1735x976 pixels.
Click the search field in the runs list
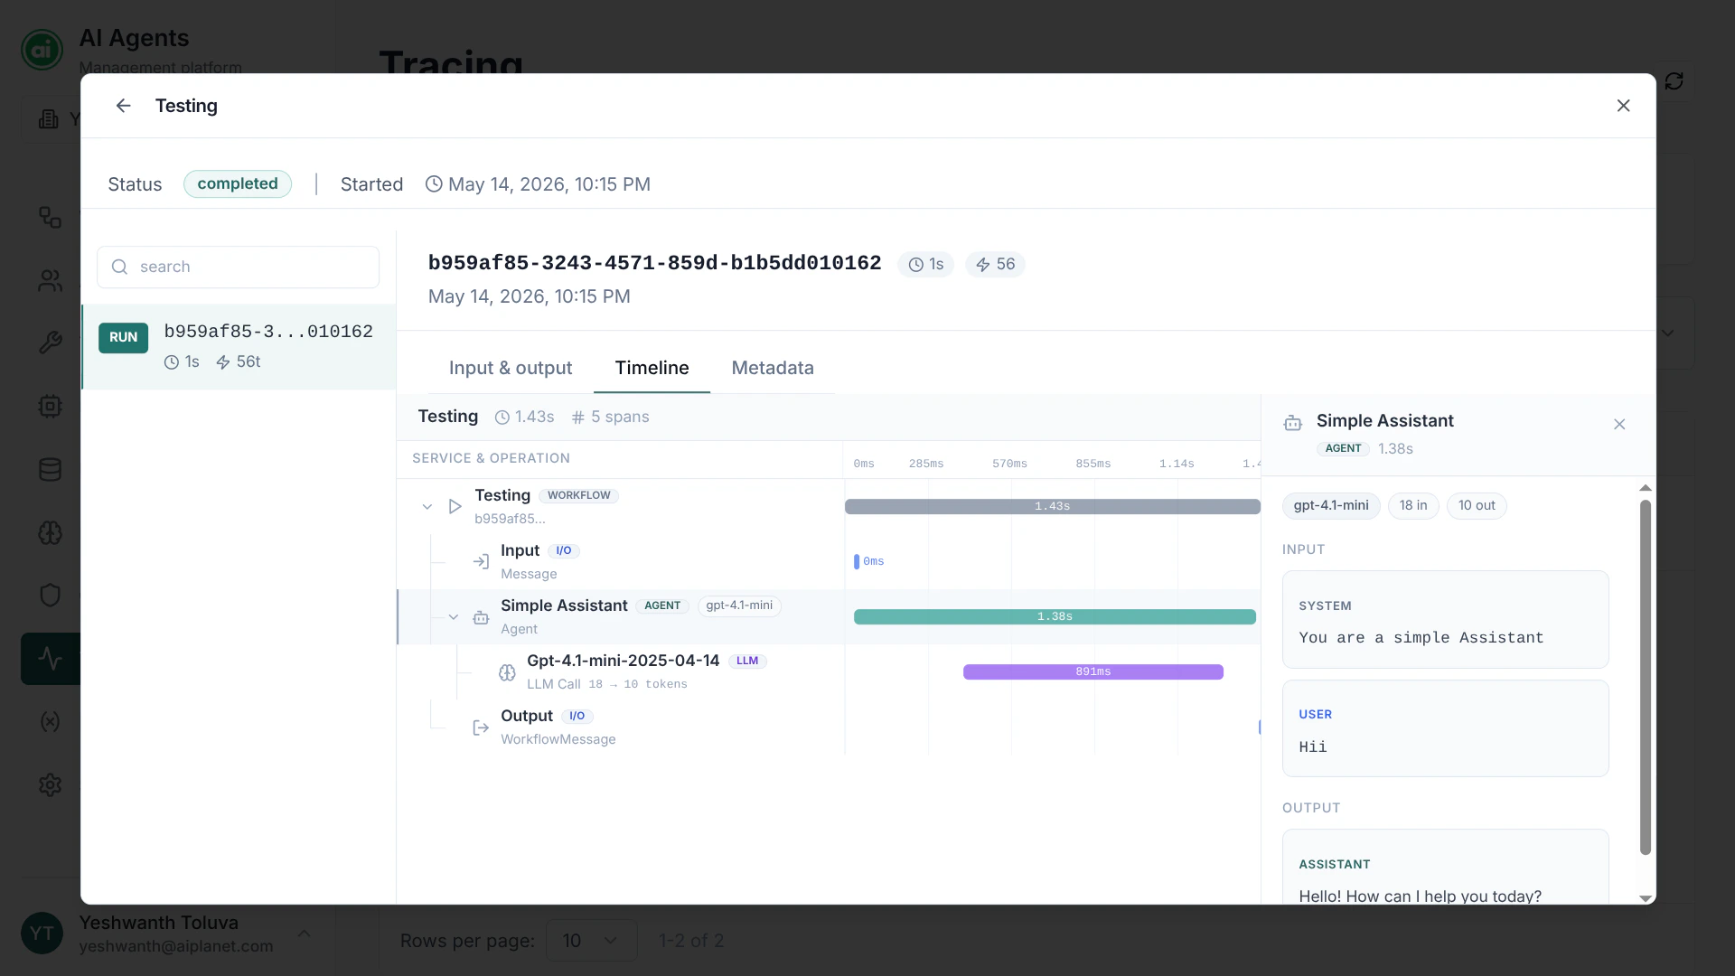(238, 267)
